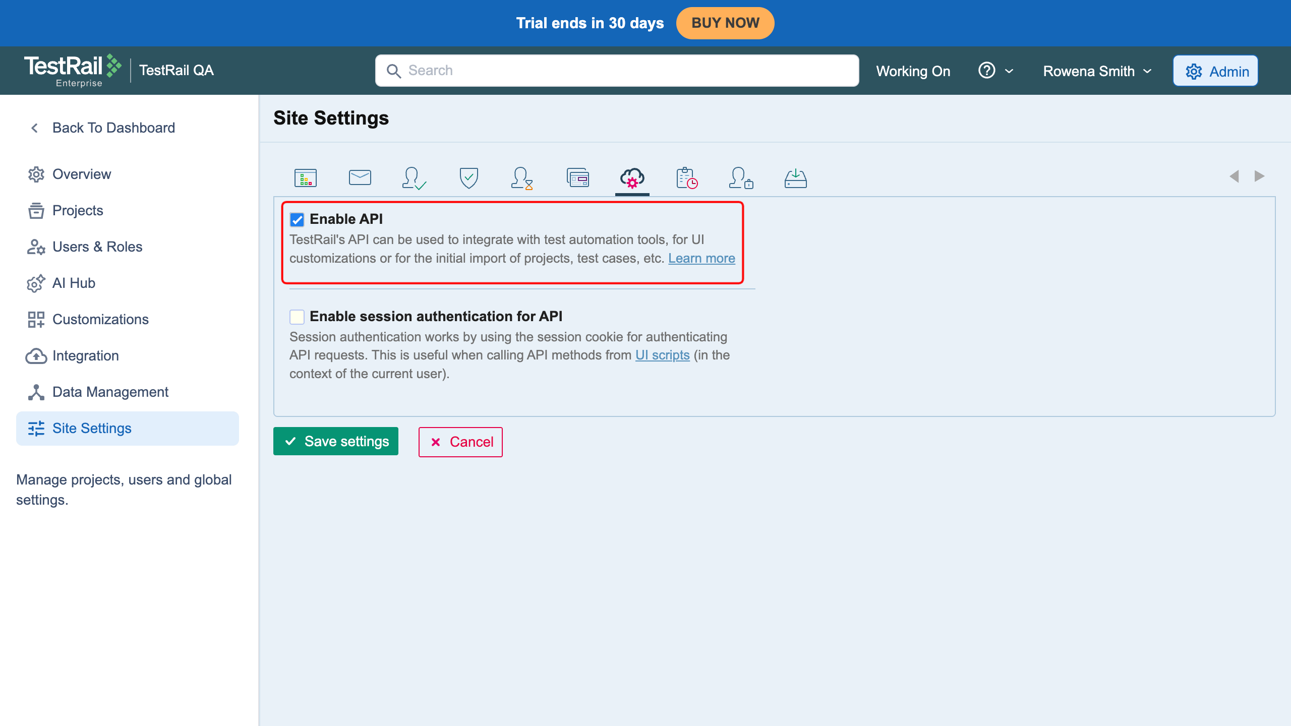Click the Site Settings page heading
1291x726 pixels.
(x=331, y=118)
